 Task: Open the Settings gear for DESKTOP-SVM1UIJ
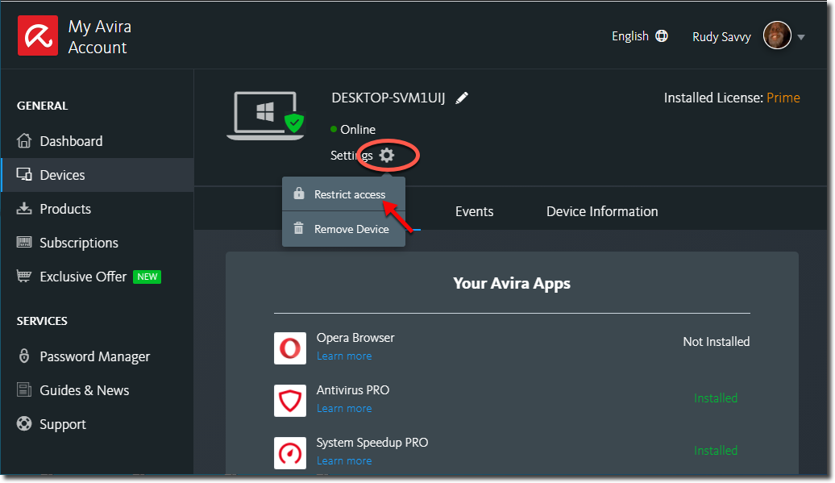[387, 155]
